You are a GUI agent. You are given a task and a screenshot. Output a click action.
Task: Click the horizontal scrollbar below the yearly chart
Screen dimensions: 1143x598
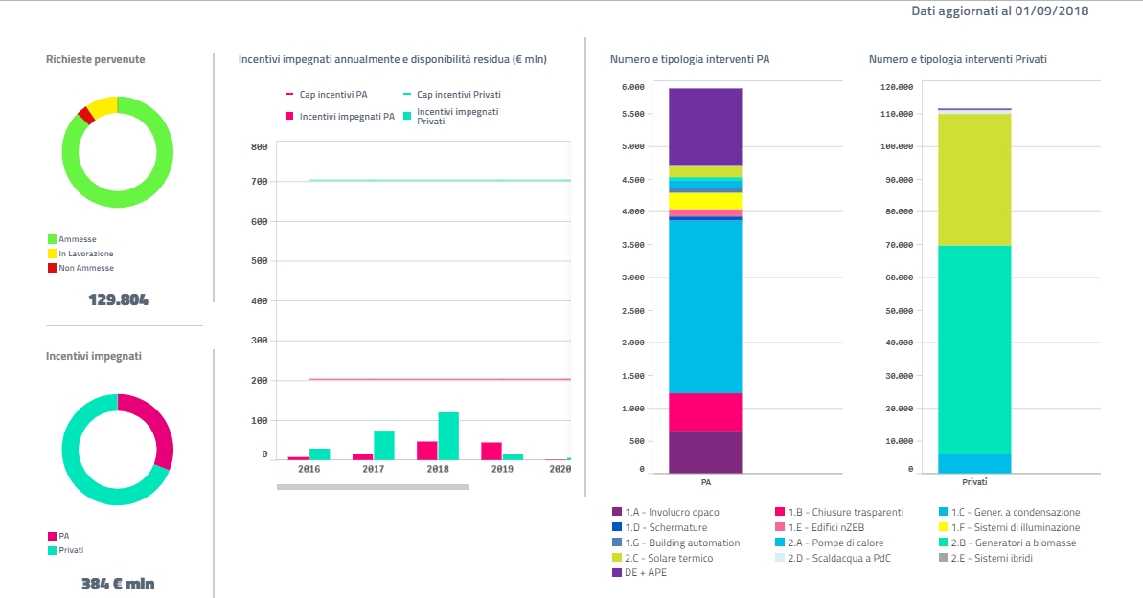click(372, 487)
